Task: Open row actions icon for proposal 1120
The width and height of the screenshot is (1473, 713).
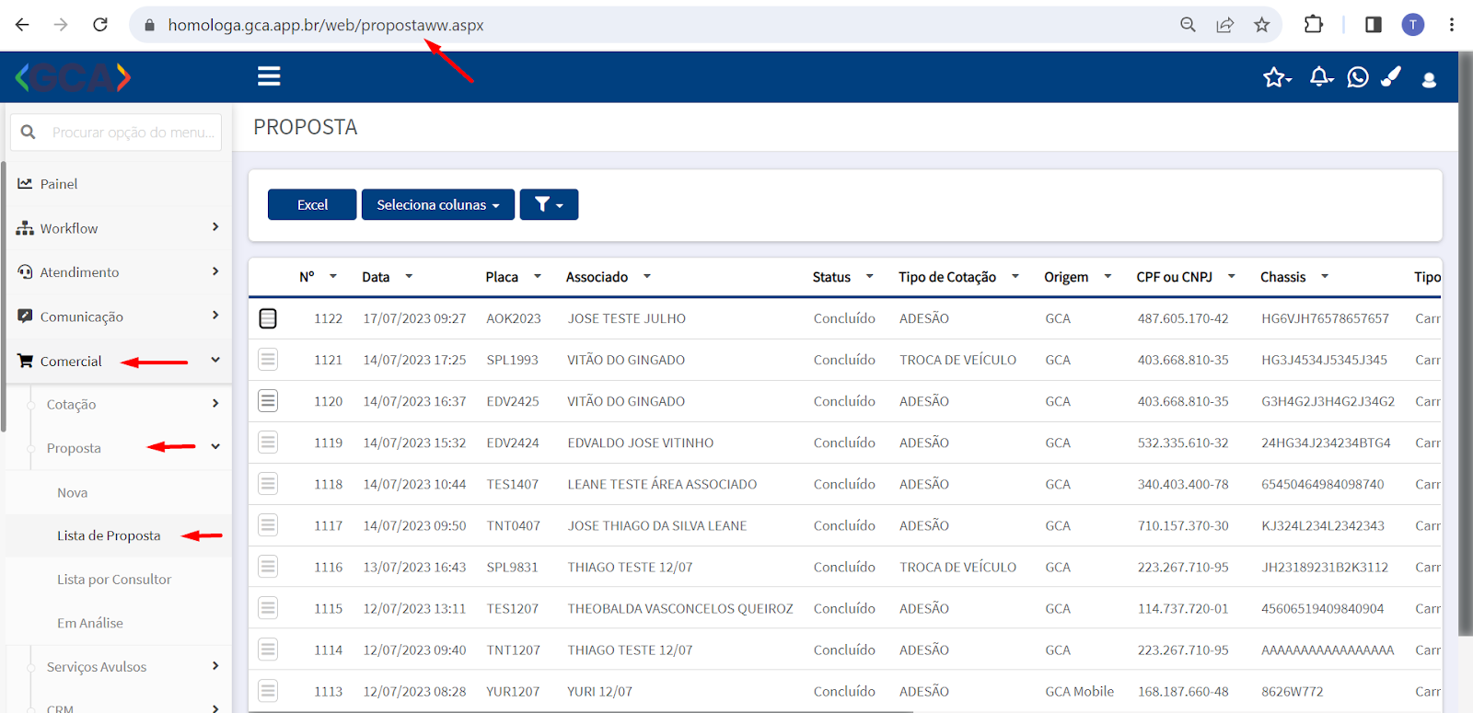Action: coord(268,401)
